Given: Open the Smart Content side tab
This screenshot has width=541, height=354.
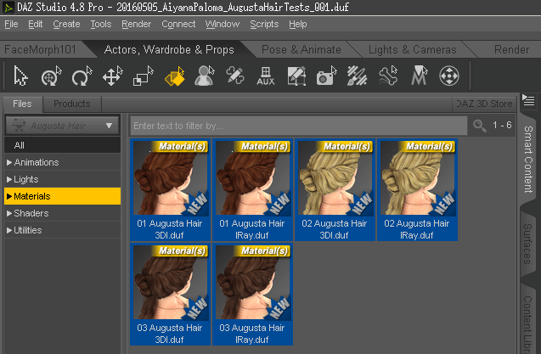Looking at the screenshot, I should tap(528, 160).
